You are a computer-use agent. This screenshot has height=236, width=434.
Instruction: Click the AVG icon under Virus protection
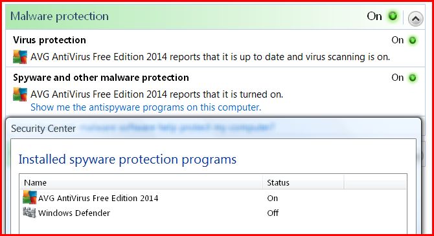point(20,57)
